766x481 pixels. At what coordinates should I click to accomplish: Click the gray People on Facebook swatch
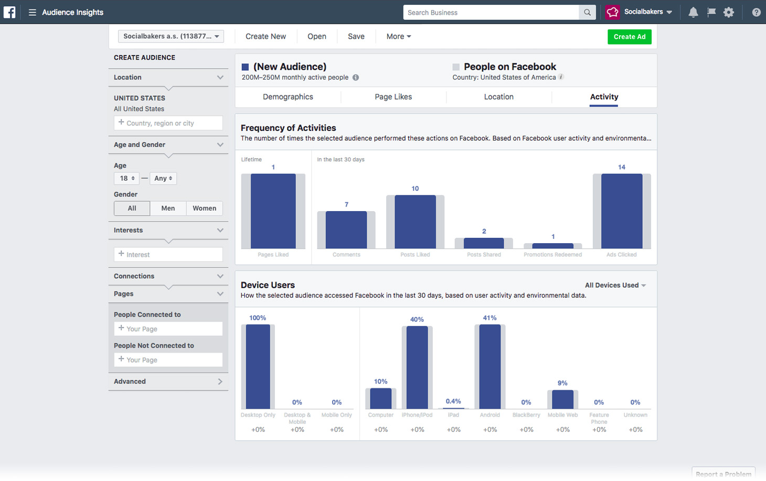[456, 67]
